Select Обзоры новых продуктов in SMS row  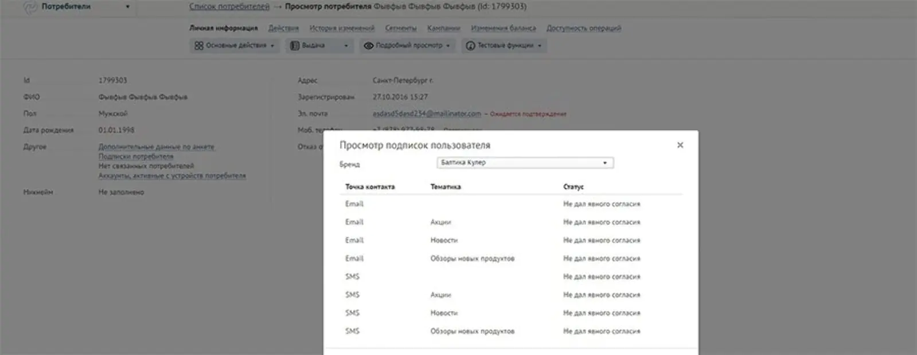tap(473, 332)
